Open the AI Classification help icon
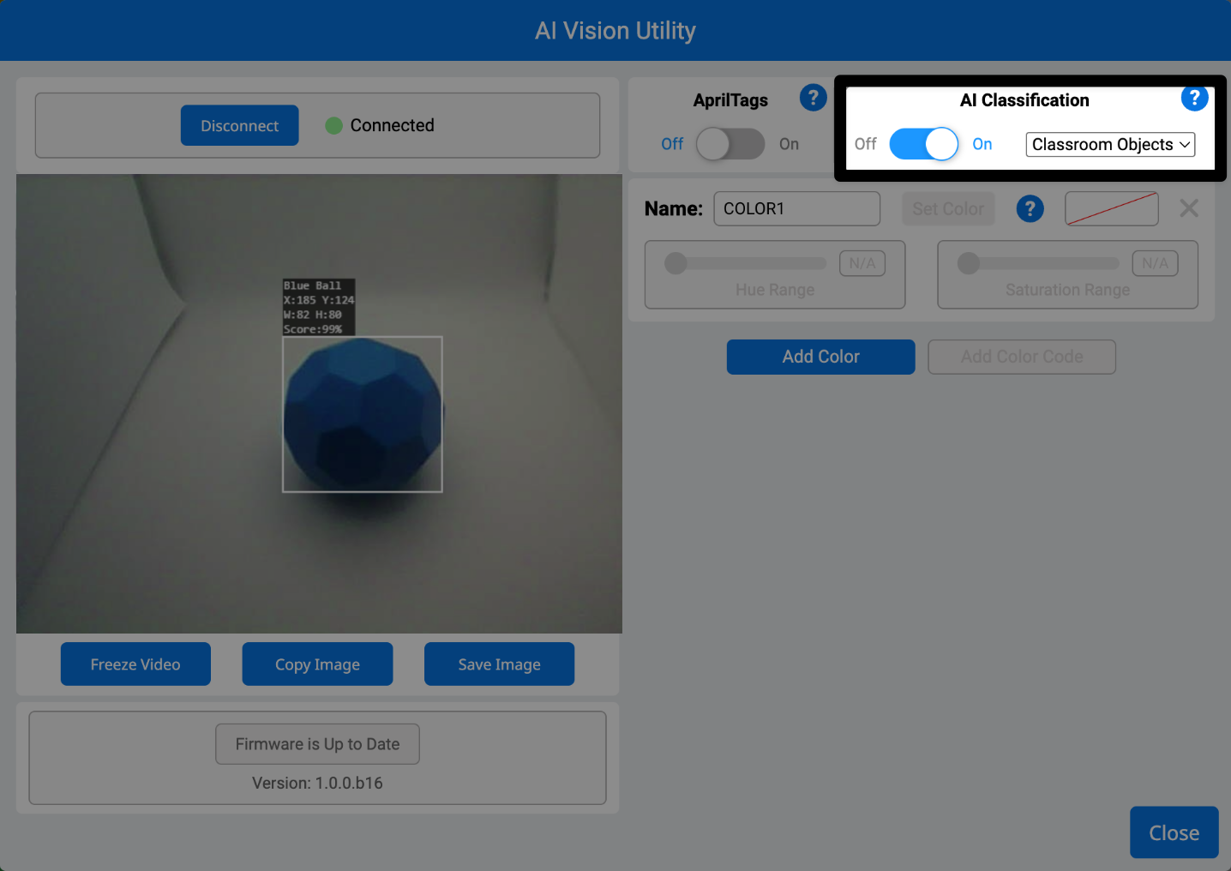Viewport: 1231px width, 871px height. pyautogui.click(x=1194, y=98)
